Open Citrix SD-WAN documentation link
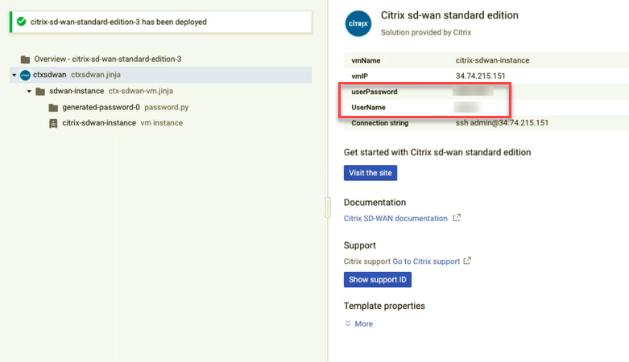The image size is (629, 362). pos(395,218)
